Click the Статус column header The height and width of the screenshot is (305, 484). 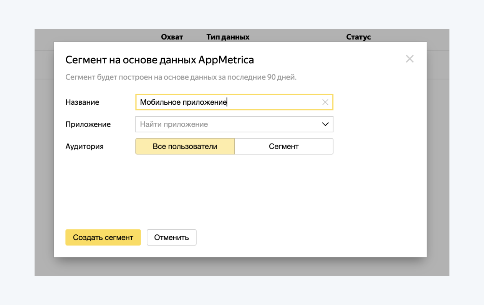[x=358, y=37]
